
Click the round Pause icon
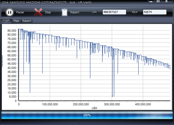(x=9, y=12)
